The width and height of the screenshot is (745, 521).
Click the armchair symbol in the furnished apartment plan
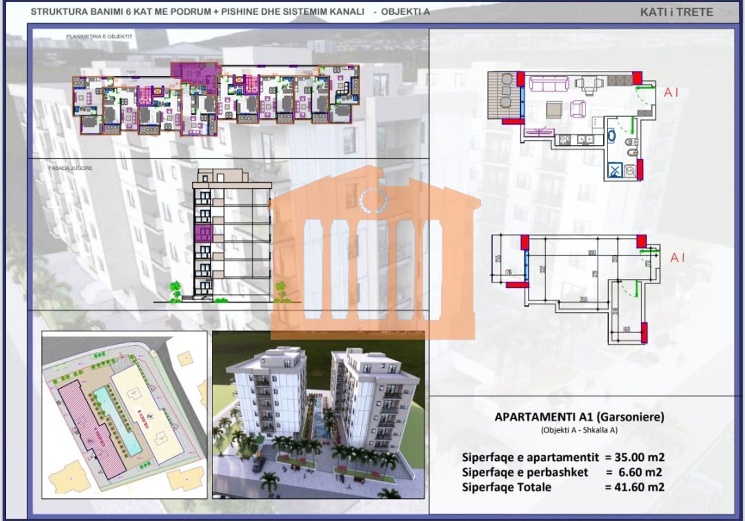coord(577,109)
